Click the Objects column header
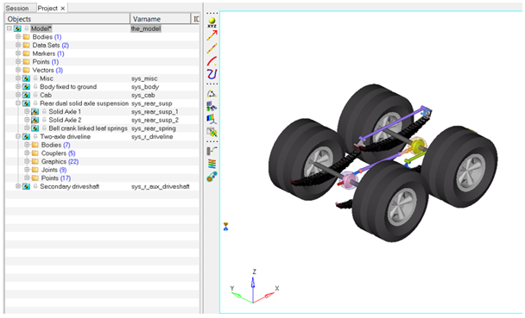 point(67,19)
